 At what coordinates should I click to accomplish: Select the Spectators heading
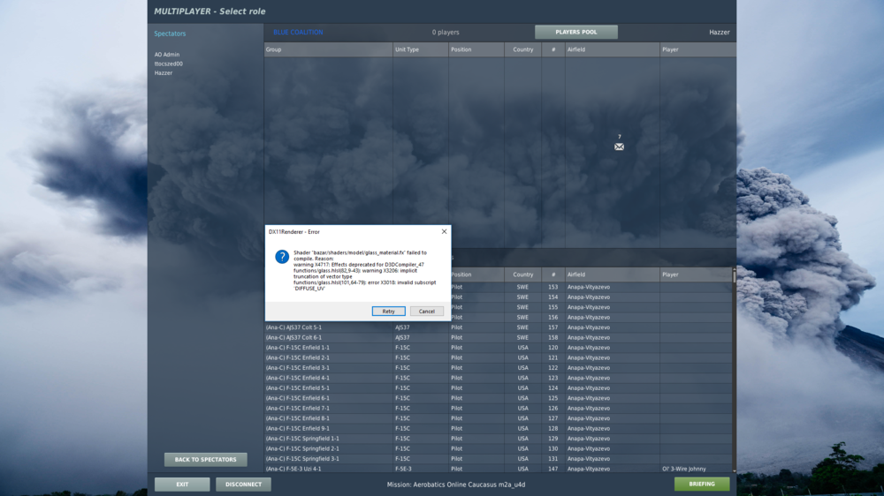click(x=170, y=34)
